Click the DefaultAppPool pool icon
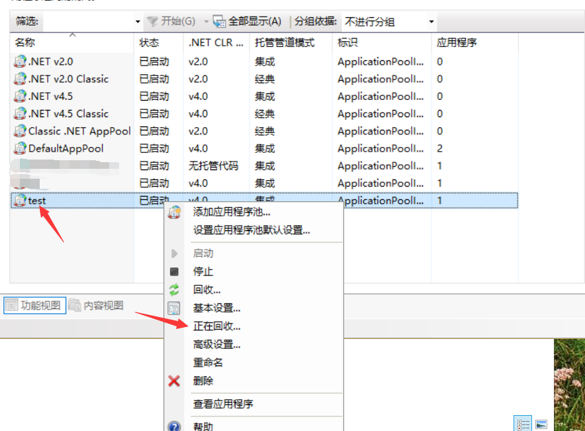This screenshot has height=431, width=585. tap(19, 148)
